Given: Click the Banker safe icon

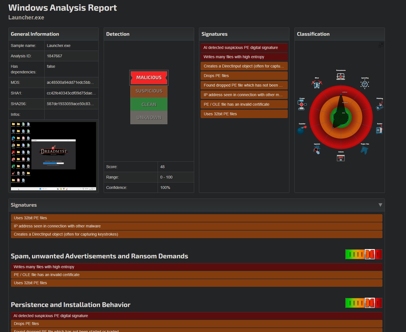Looking at the screenshot, I should [x=379, y=130].
